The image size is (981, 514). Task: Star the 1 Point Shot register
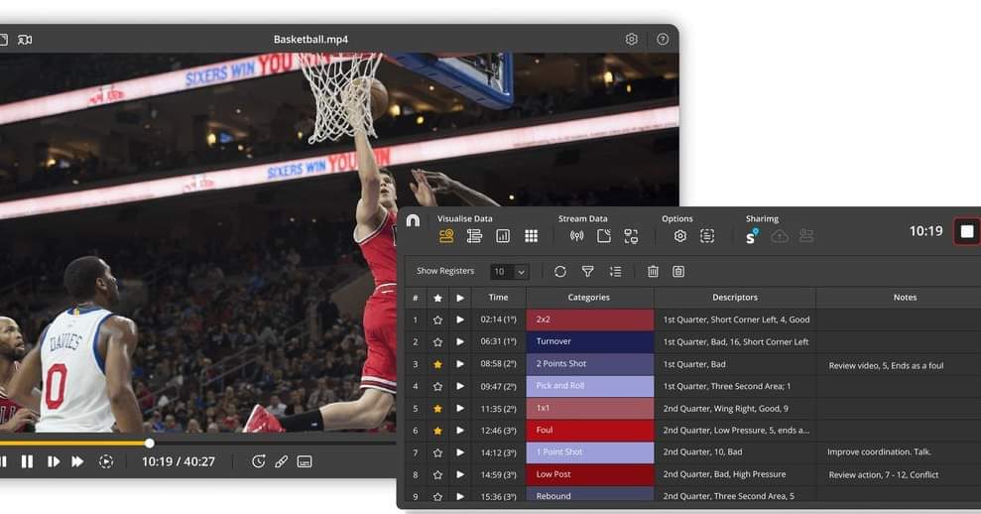point(437,452)
